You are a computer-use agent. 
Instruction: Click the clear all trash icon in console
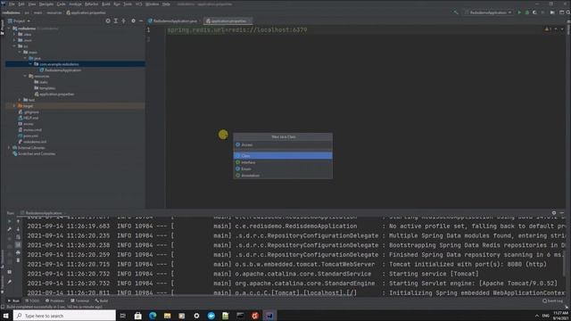[18, 260]
